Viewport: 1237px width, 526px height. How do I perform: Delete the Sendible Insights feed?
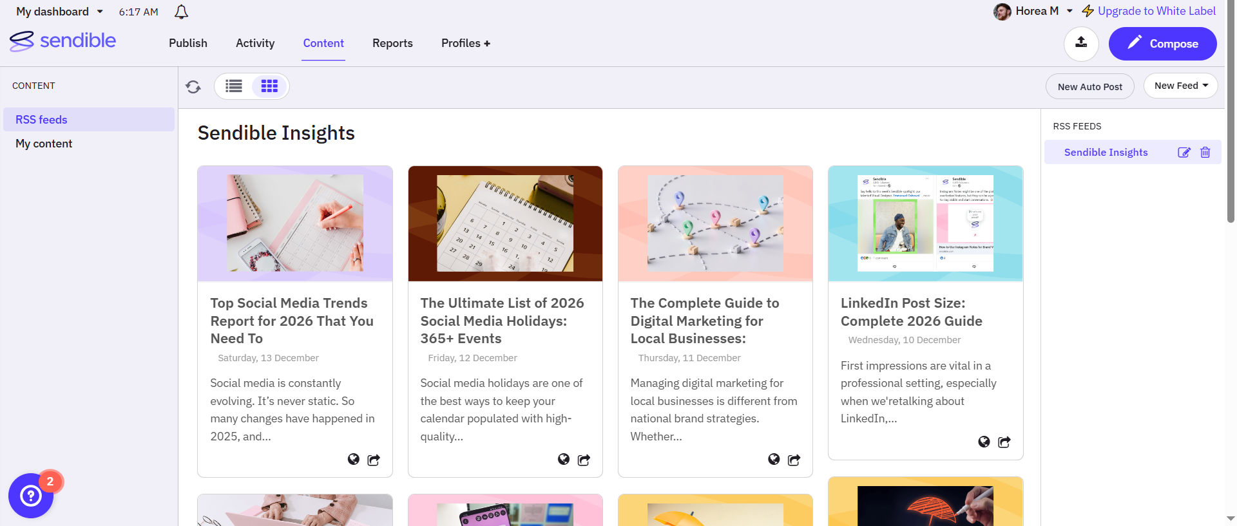[x=1205, y=153]
